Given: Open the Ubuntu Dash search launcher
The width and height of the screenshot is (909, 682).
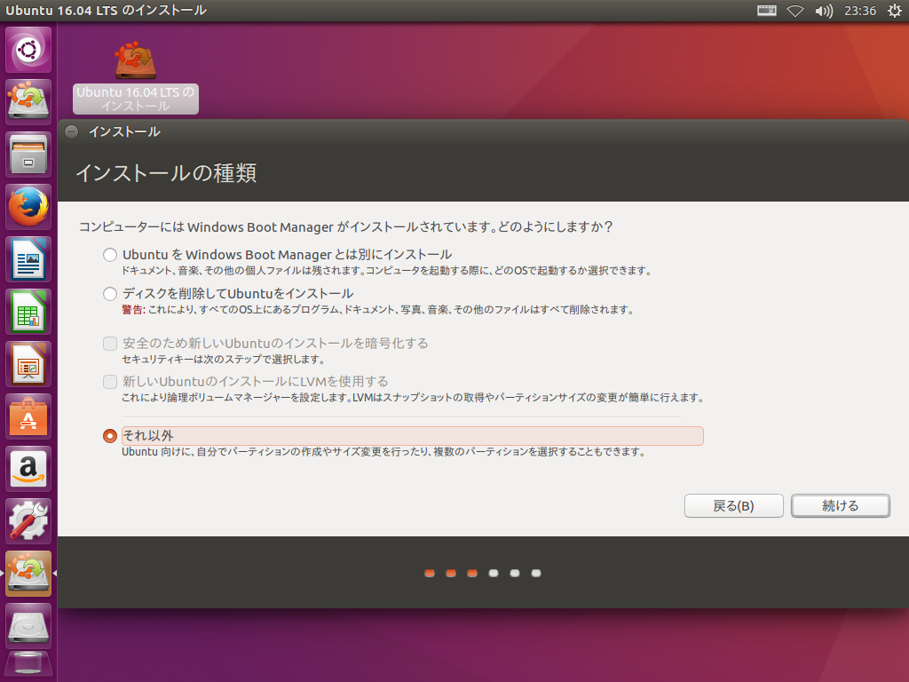Looking at the screenshot, I should pyautogui.click(x=28, y=50).
